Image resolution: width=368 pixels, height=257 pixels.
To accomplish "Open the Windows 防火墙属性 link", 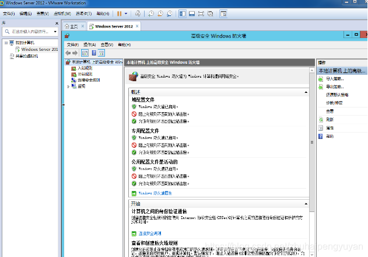I will pyautogui.click(x=155, y=193).
